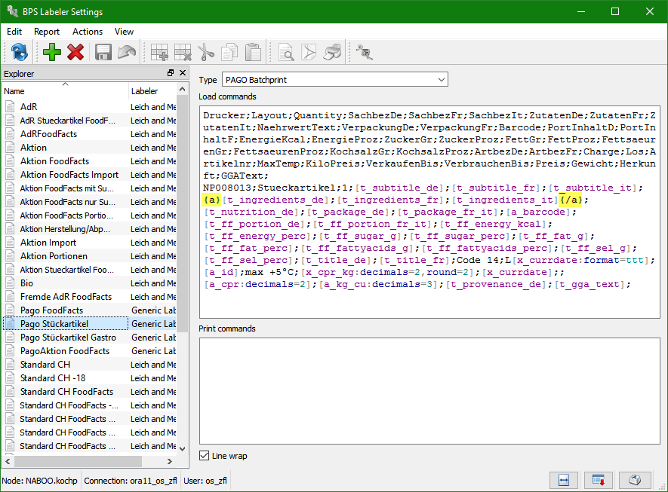Viewport: 668px width, 492px height.
Task: Open the Report menu
Action: 47,32
